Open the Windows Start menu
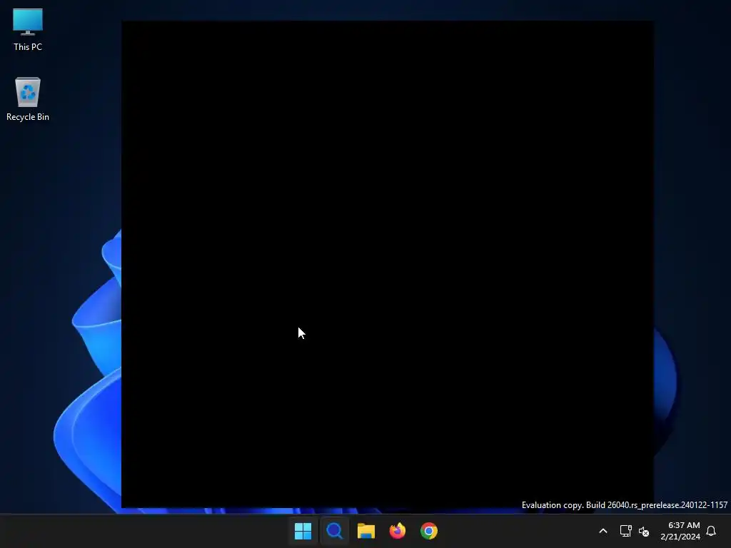 point(303,531)
